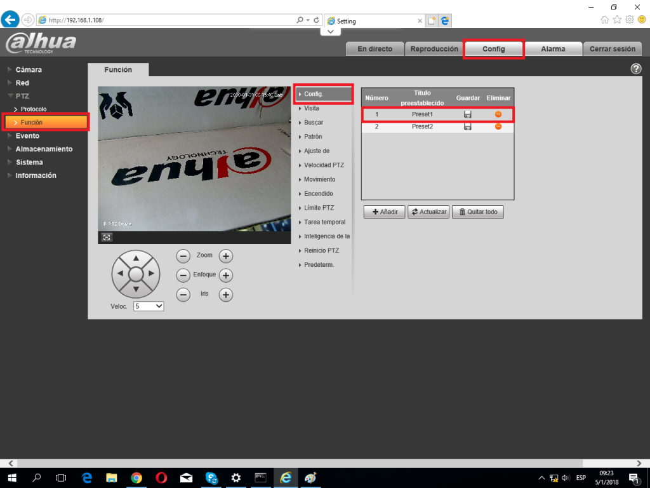Open the Predeterm. function entry
The height and width of the screenshot is (488, 650).
tap(319, 265)
